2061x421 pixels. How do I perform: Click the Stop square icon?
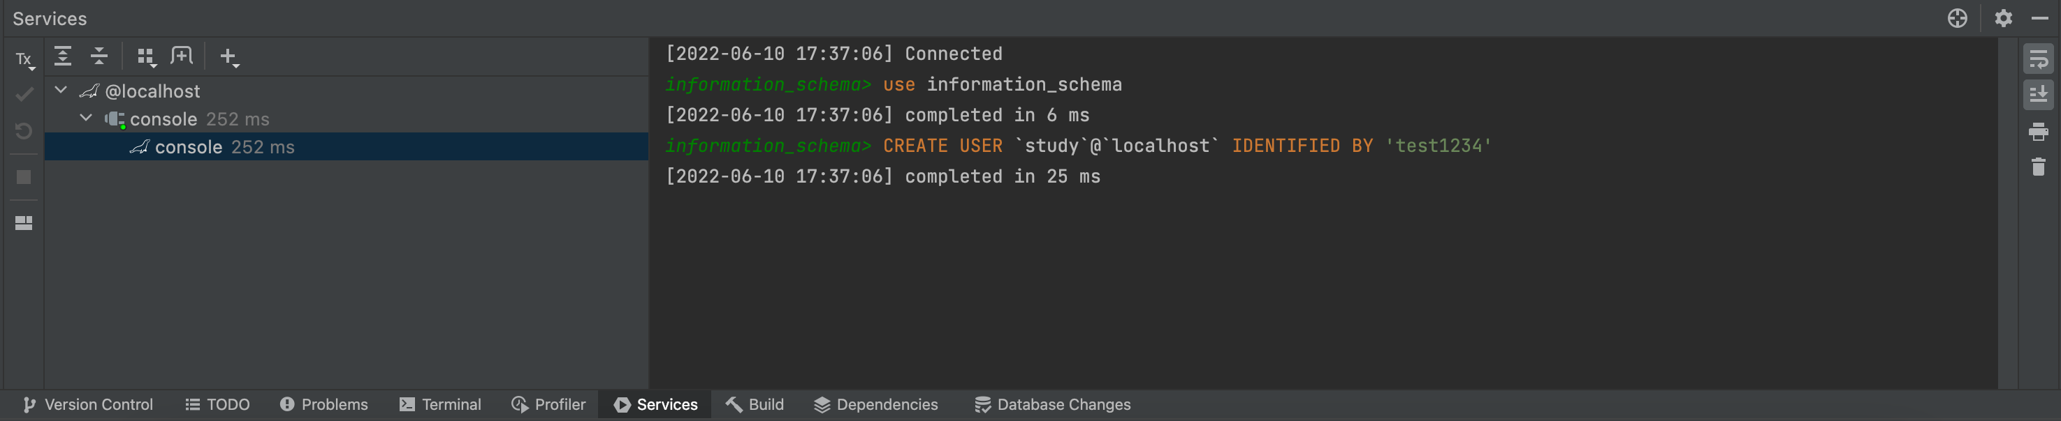pyautogui.click(x=24, y=177)
